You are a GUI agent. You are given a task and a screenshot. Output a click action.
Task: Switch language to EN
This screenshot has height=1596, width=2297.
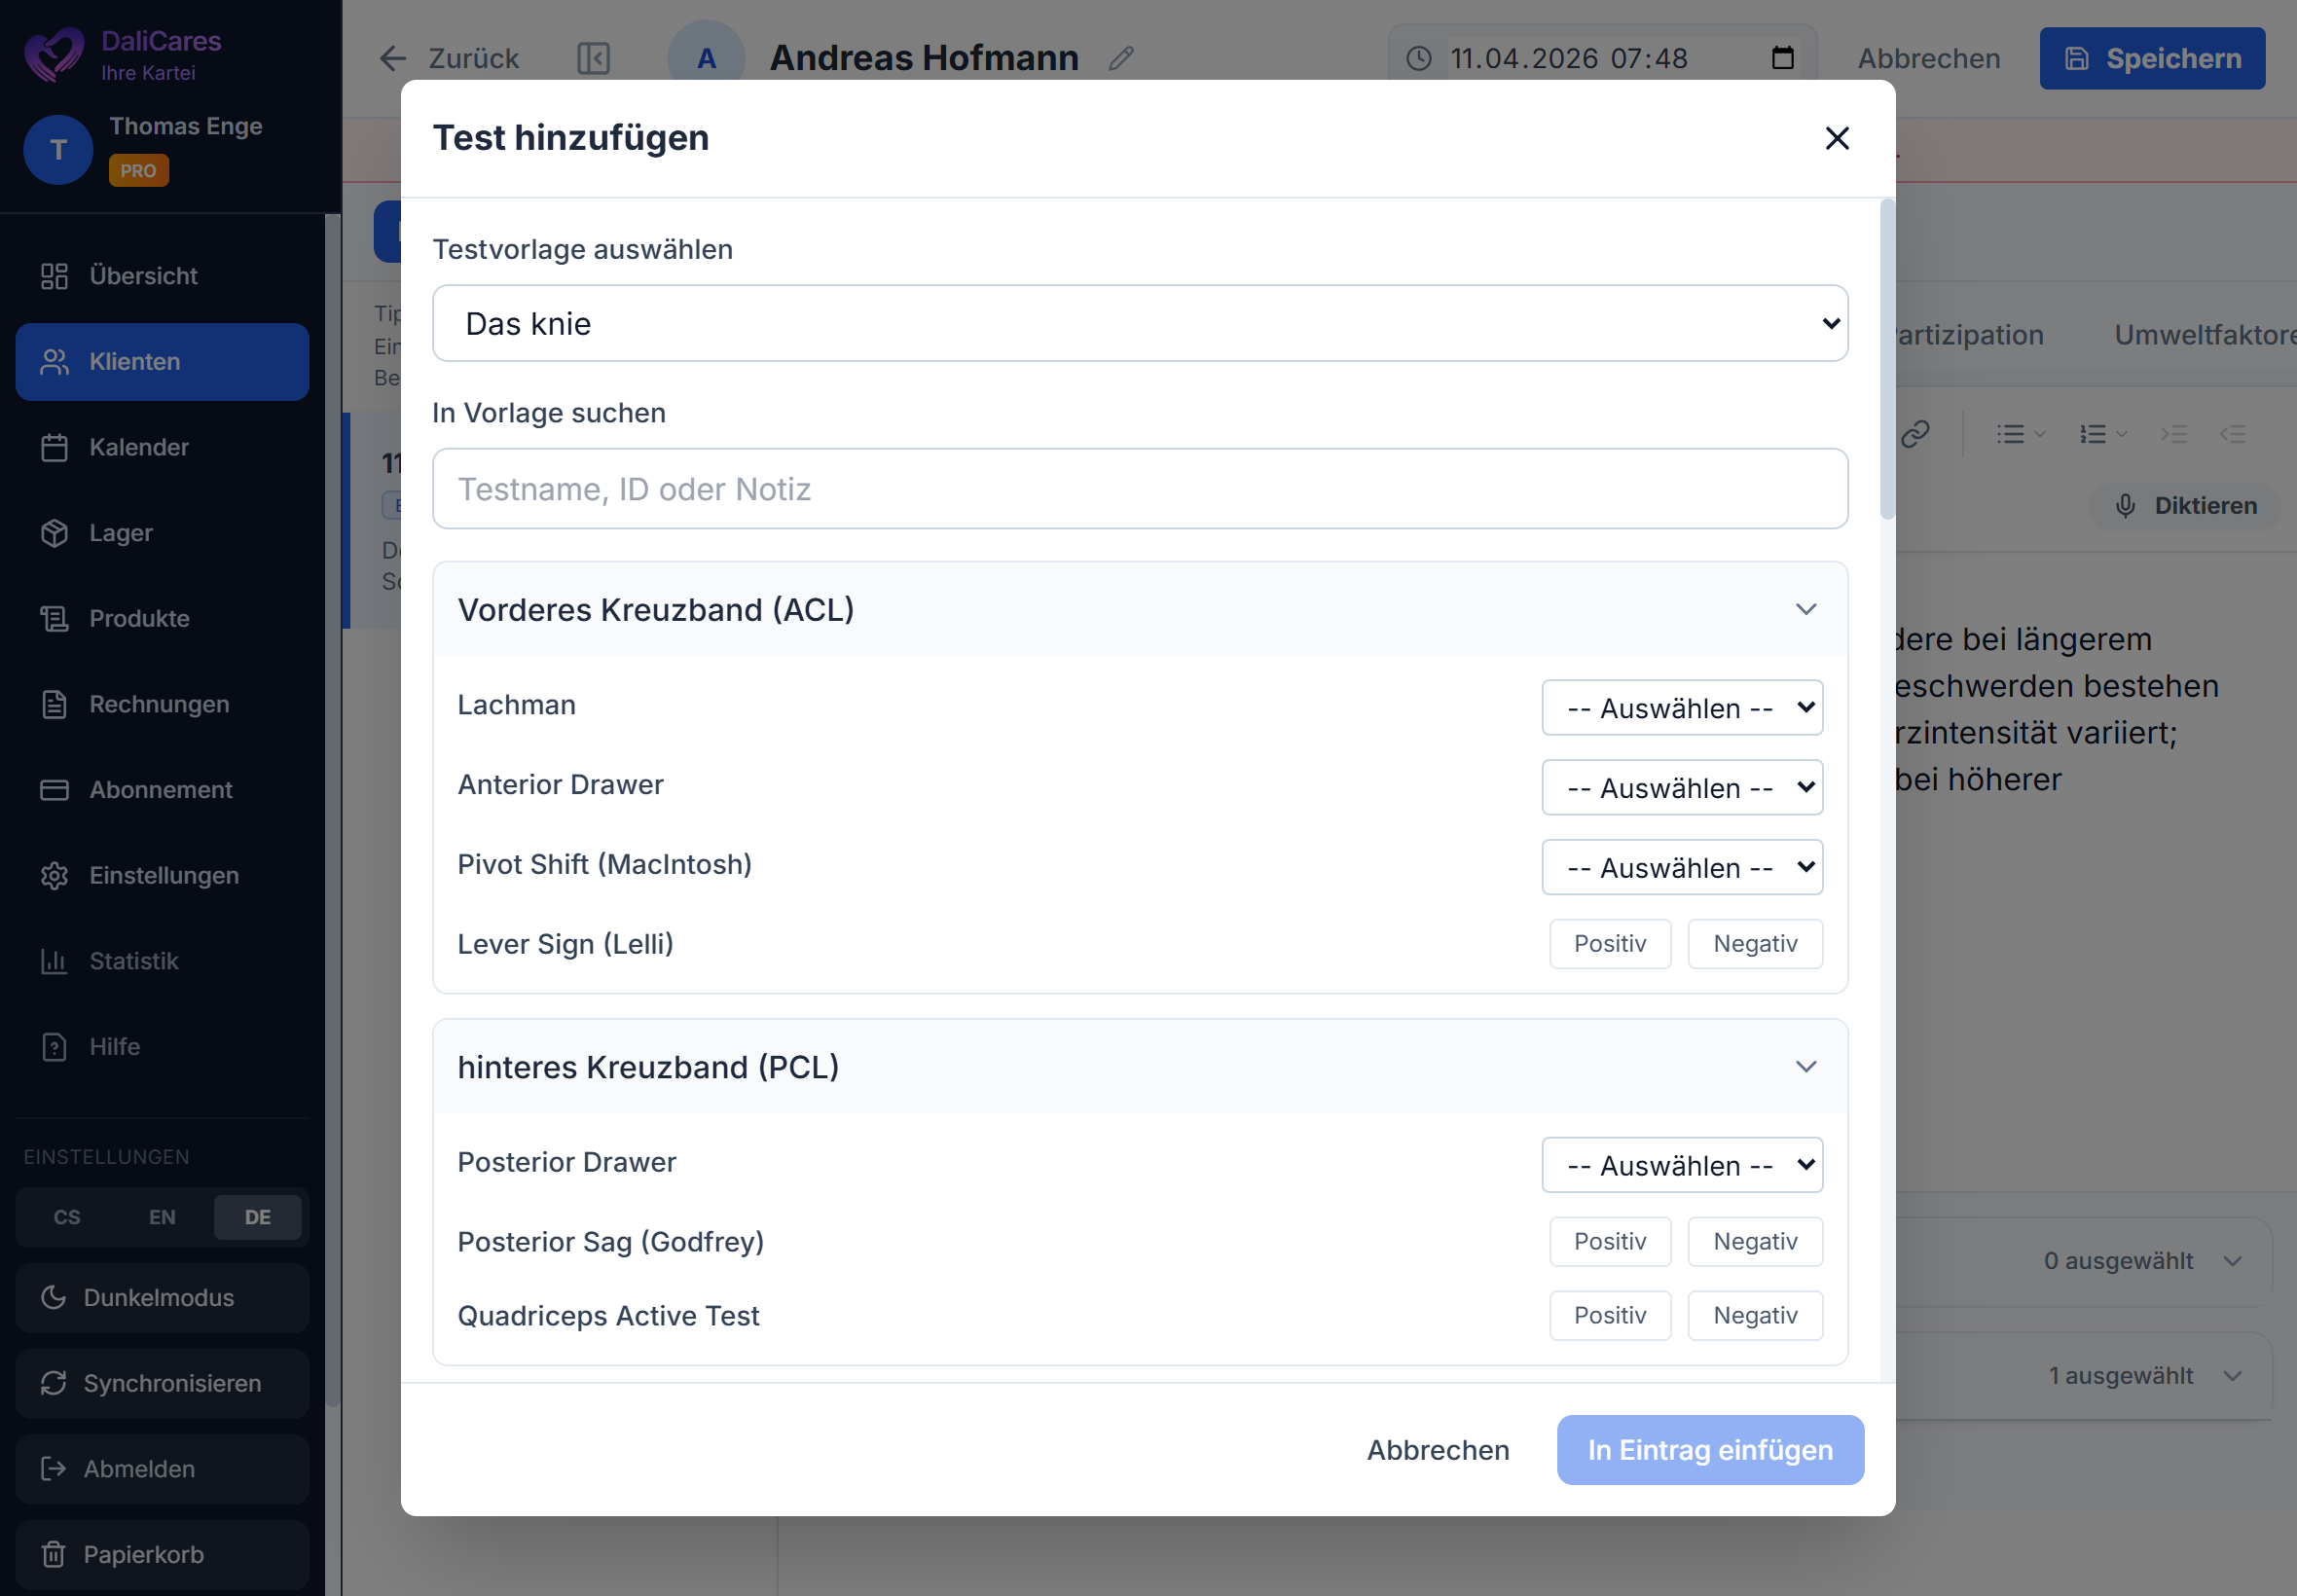coord(162,1217)
